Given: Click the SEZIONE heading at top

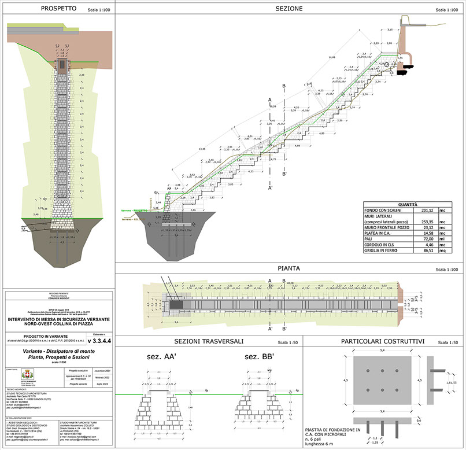Looking at the screenshot, I should click(x=287, y=9).
